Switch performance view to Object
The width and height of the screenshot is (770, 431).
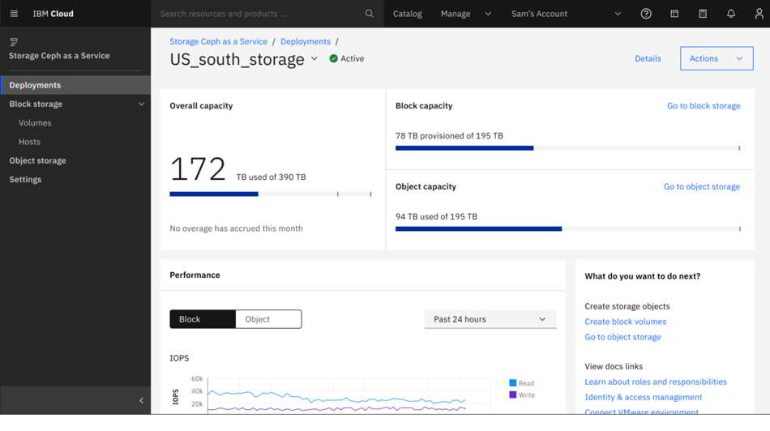268,319
